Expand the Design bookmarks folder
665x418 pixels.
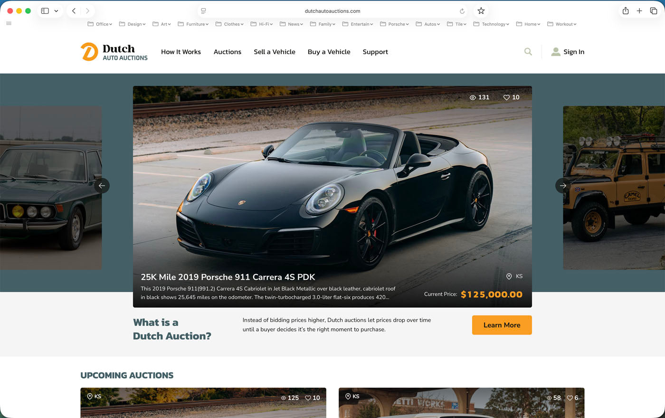coord(132,24)
